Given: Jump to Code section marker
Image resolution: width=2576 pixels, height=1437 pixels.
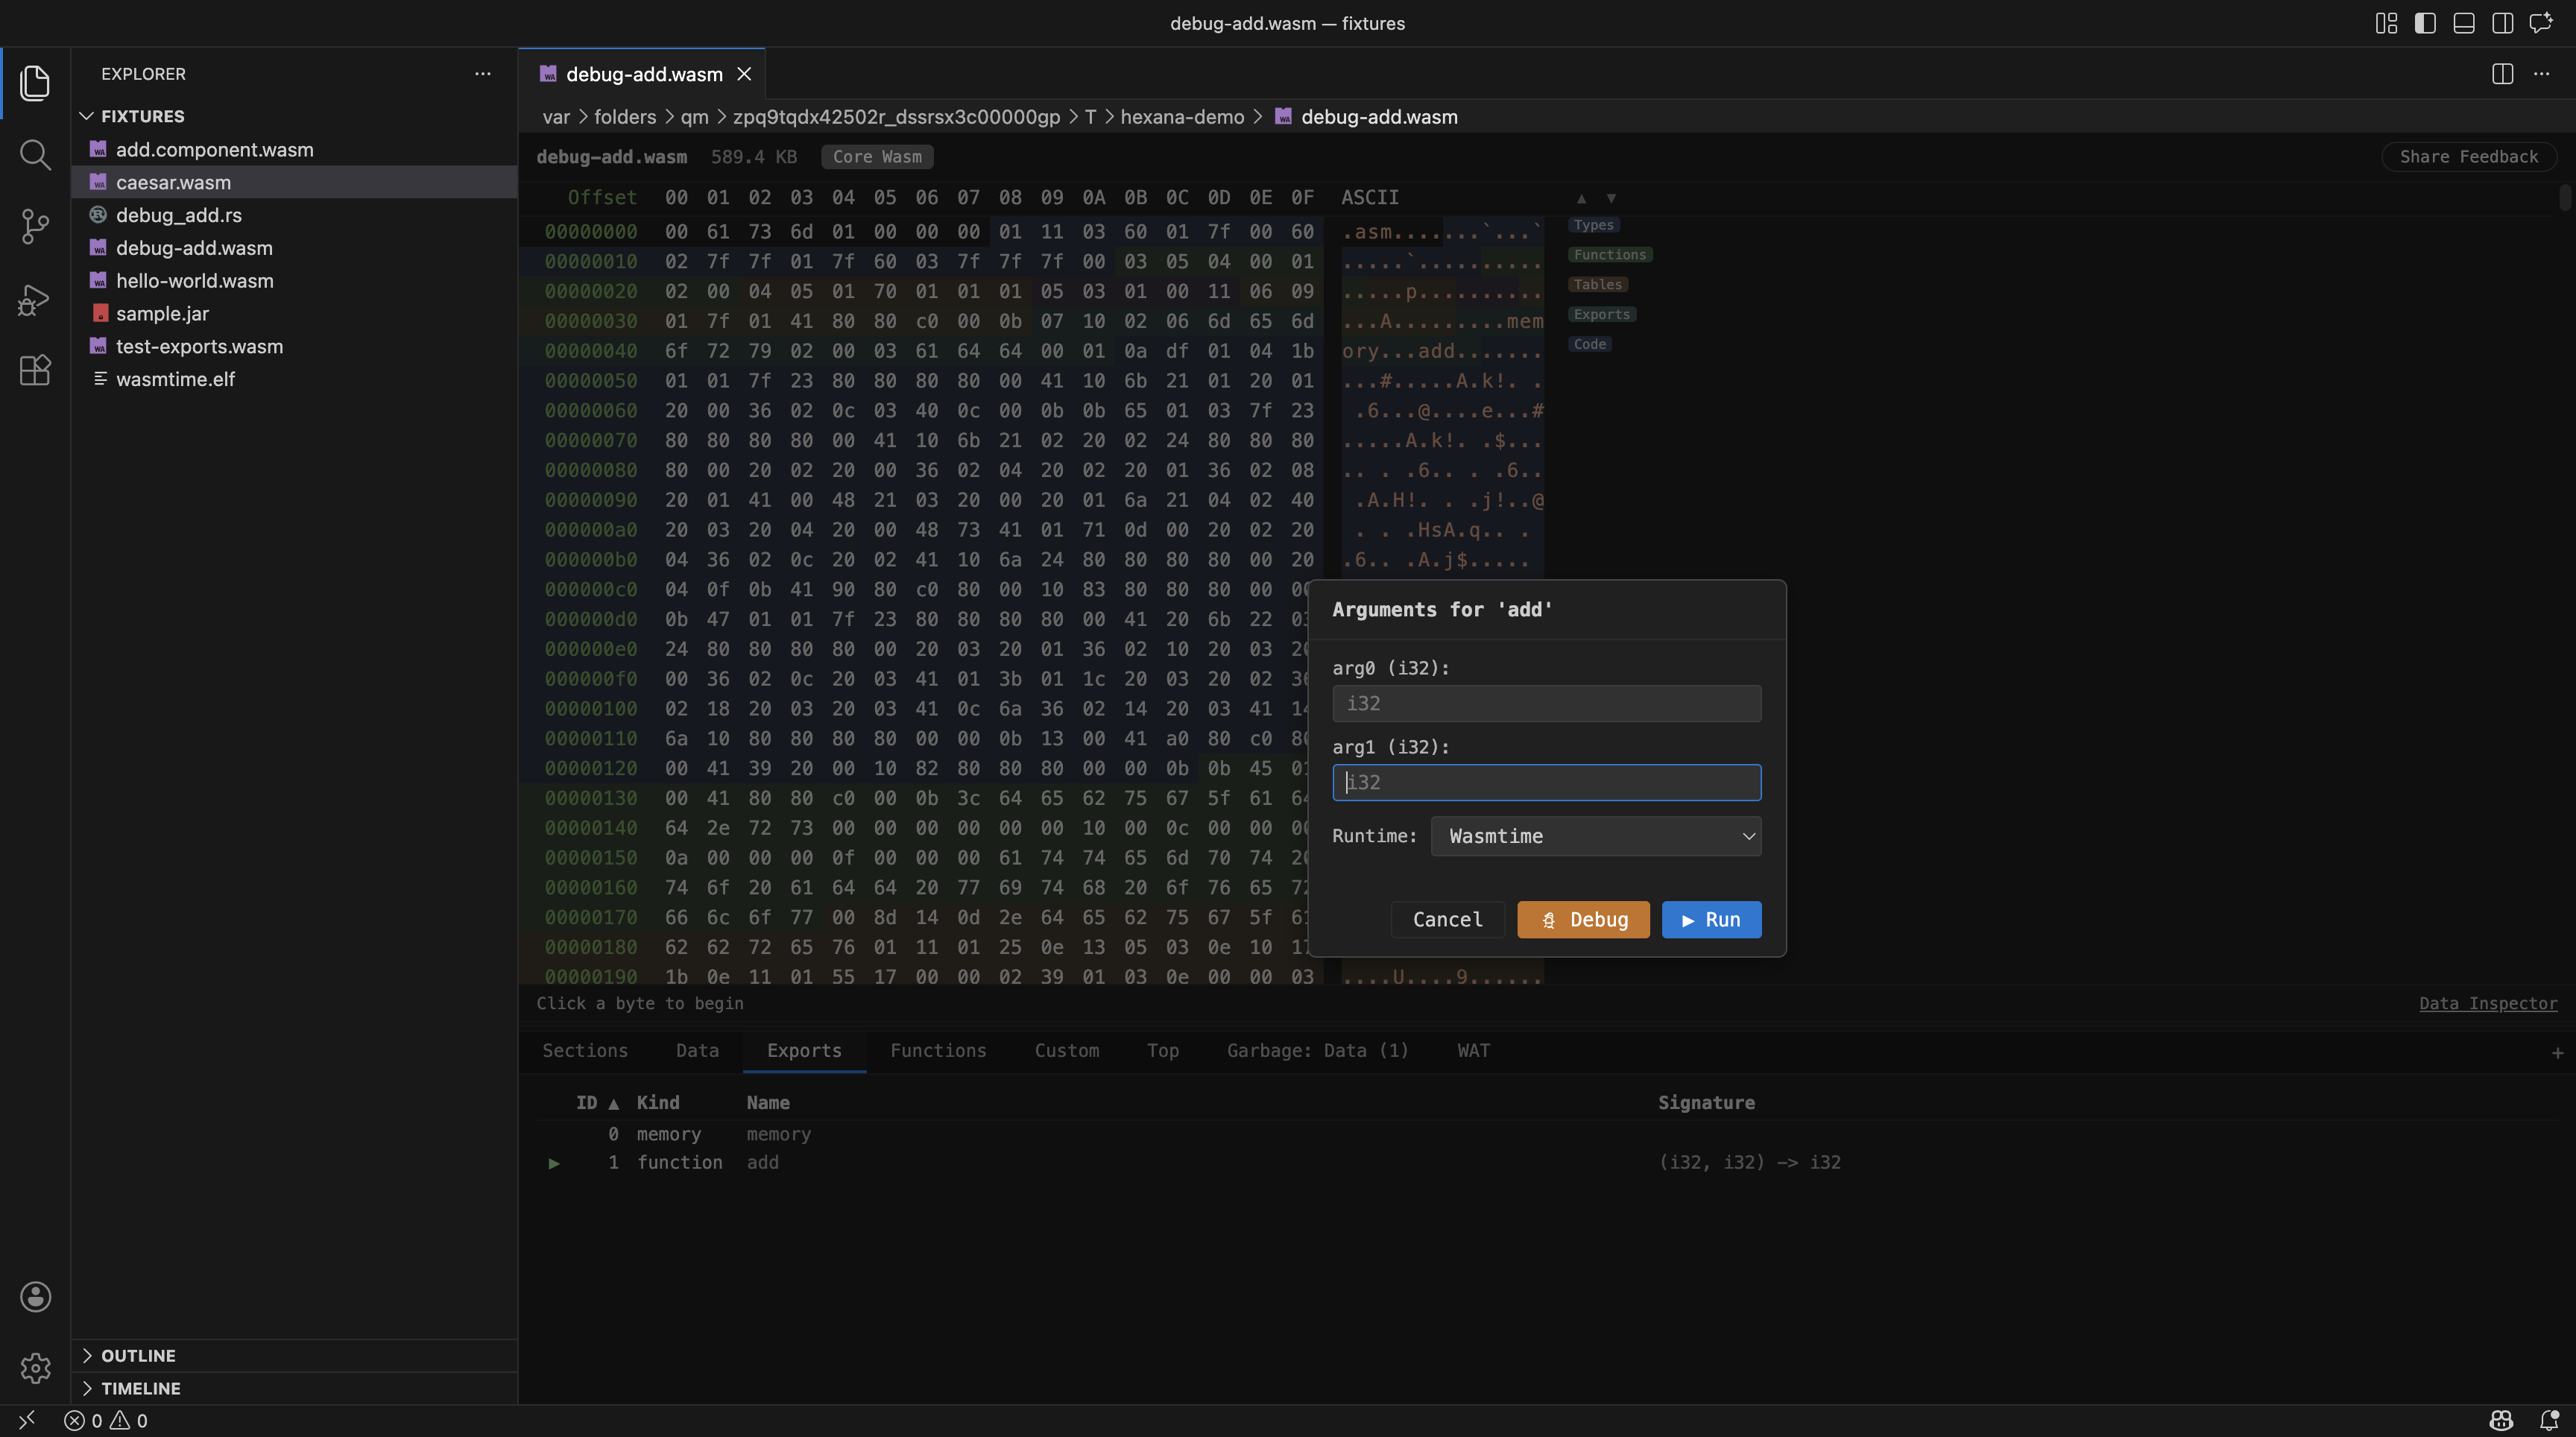Looking at the screenshot, I should (1590, 344).
